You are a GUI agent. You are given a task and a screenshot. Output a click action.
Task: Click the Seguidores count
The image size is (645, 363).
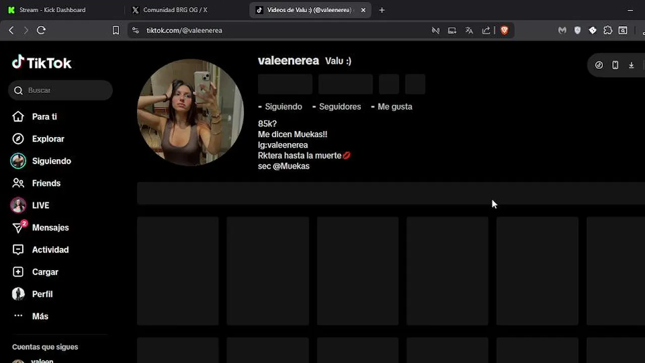tap(337, 106)
